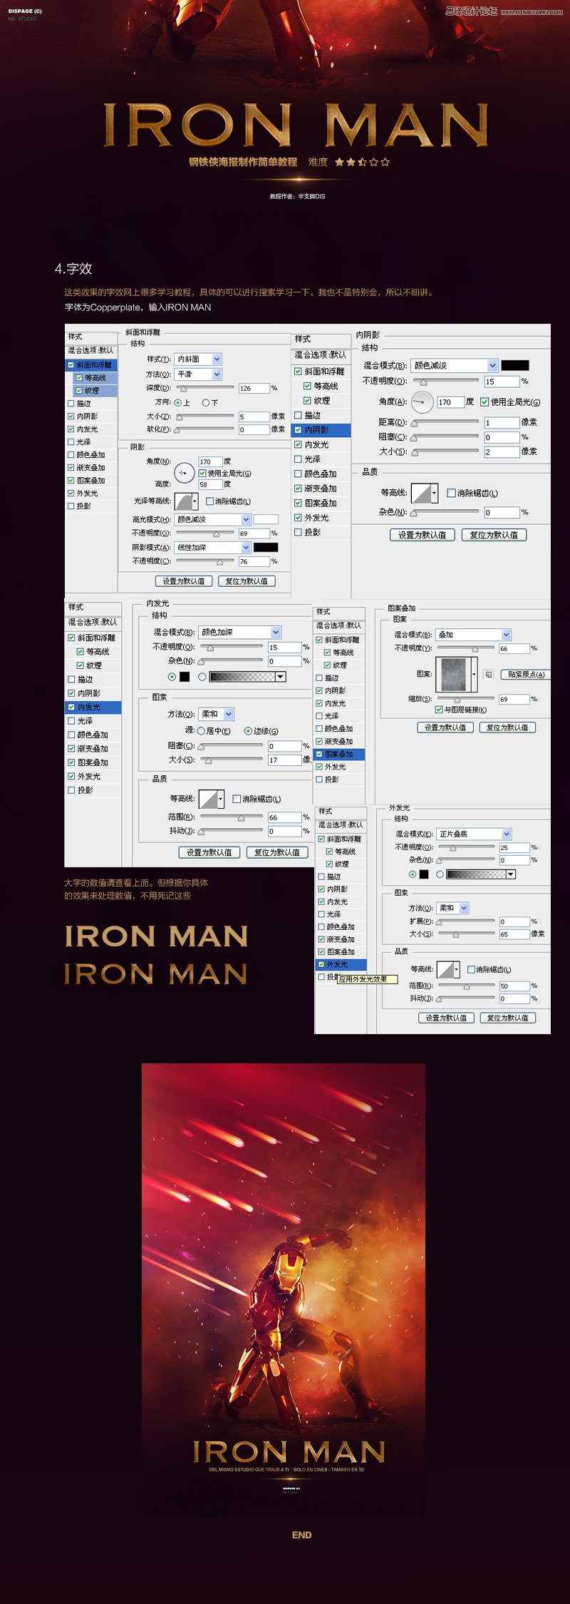The width and height of the screenshot is (570, 1604).
Task: Select 光泽 row in 内阴影 dialog list
Action: pyautogui.click(x=321, y=459)
